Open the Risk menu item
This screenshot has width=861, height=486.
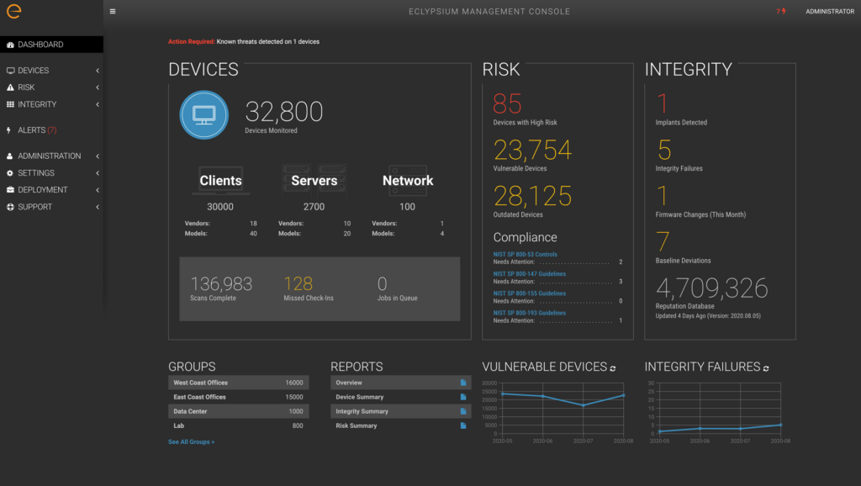click(x=51, y=87)
